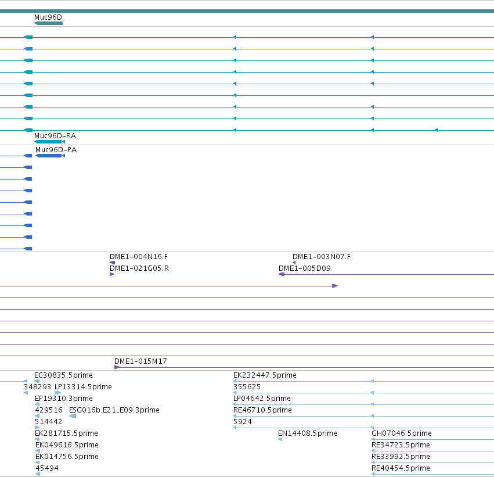494x477 pixels.
Task: Open the RE46710.5prime EST label
Action: (262, 410)
